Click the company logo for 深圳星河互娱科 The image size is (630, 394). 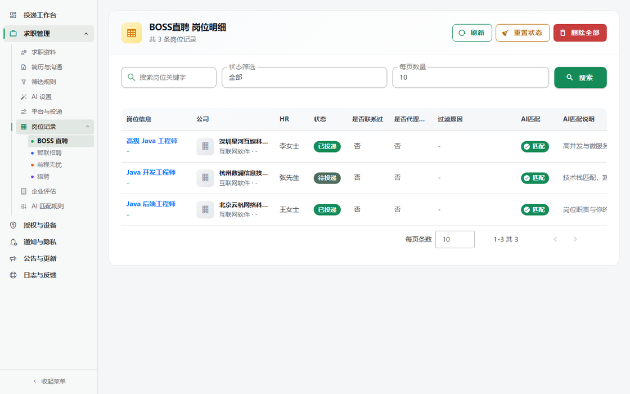(x=205, y=146)
